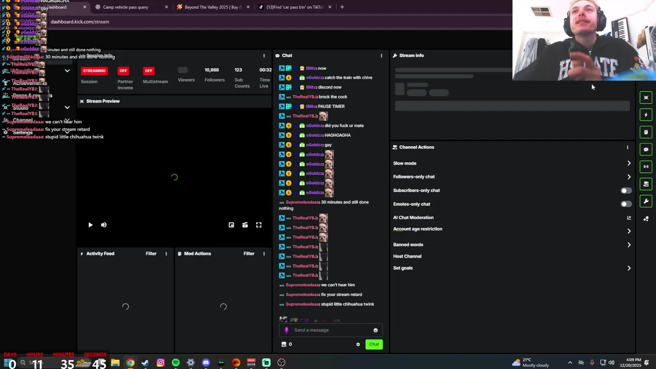Screen dimensions: 656x369
Task: Open Activity Feed three-dot menu
Action: click(166, 254)
